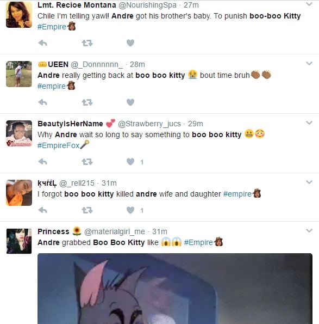319x324 pixels.
Task: Open more options for @_Donnnnnn_ tweet
Action: 309,63
